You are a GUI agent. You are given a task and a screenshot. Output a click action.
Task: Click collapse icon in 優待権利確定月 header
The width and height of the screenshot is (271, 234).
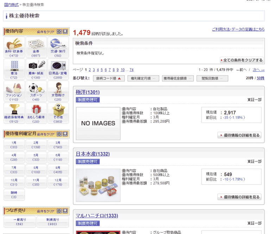click(x=65, y=134)
